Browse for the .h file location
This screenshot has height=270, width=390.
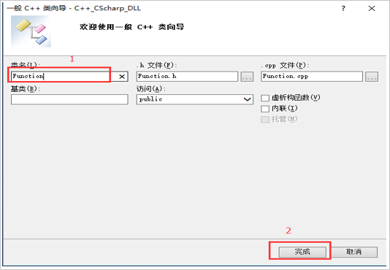coord(247,77)
